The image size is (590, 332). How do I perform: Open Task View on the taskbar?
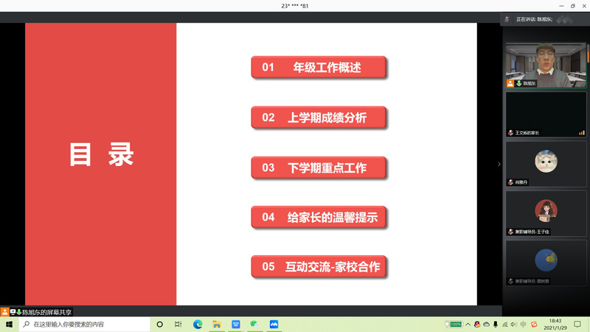click(x=178, y=324)
